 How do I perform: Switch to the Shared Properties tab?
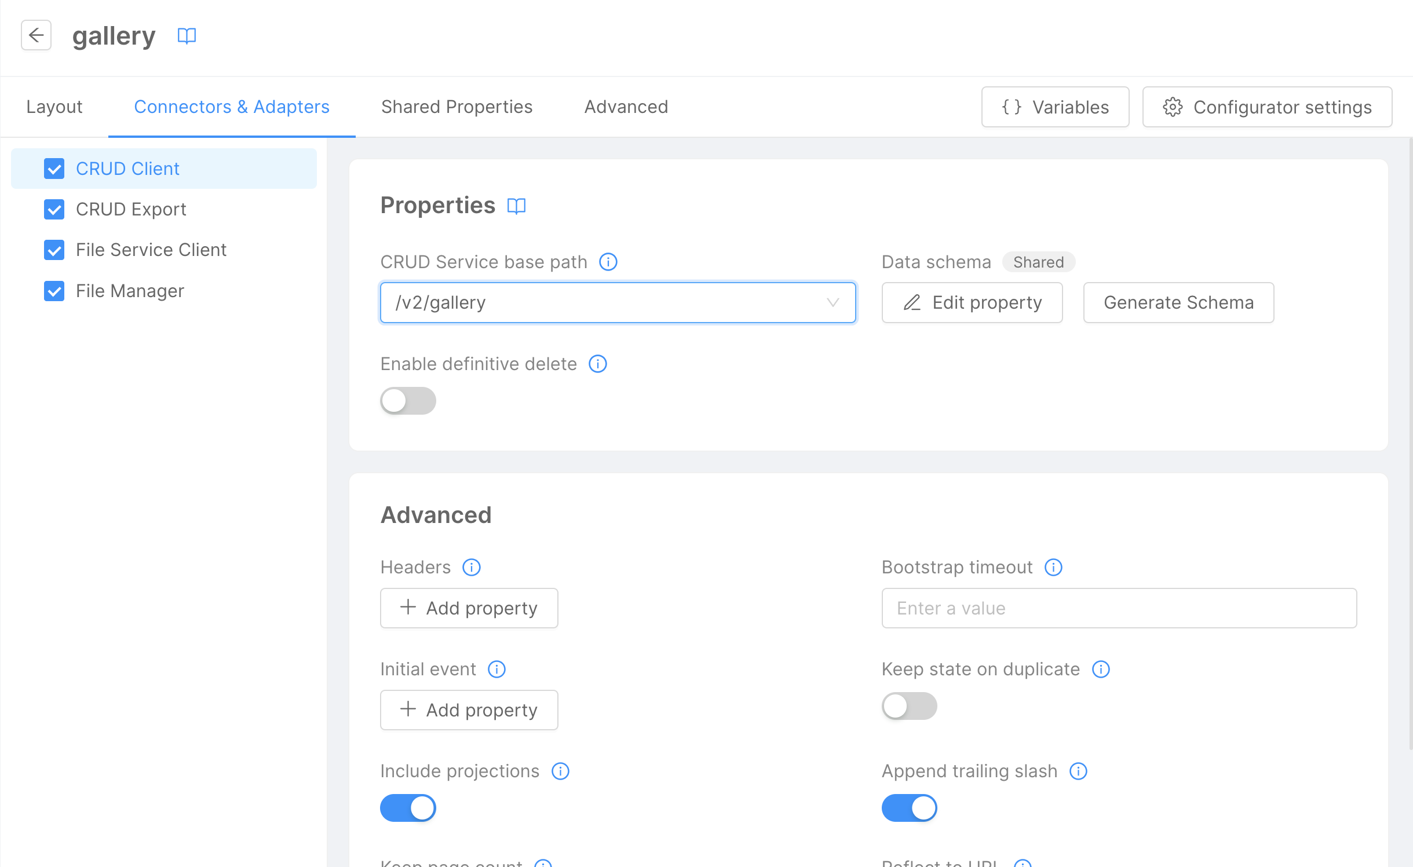pos(457,107)
